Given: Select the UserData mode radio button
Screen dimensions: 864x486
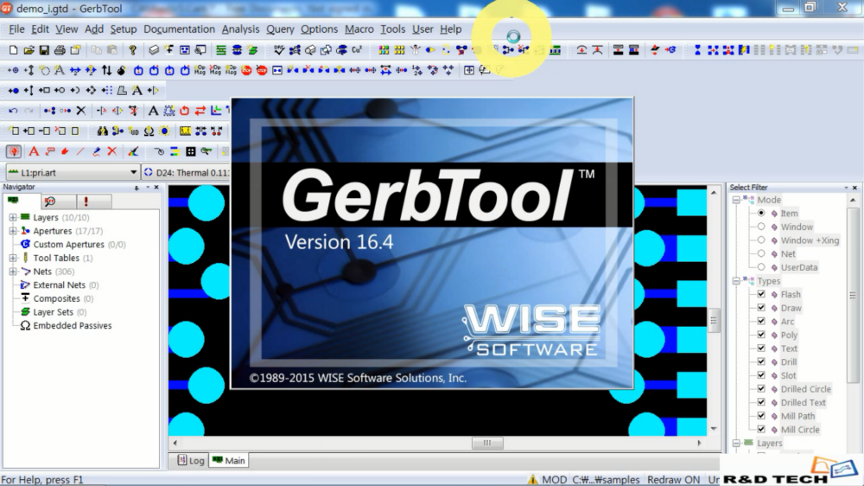Looking at the screenshot, I should coord(761,267).
